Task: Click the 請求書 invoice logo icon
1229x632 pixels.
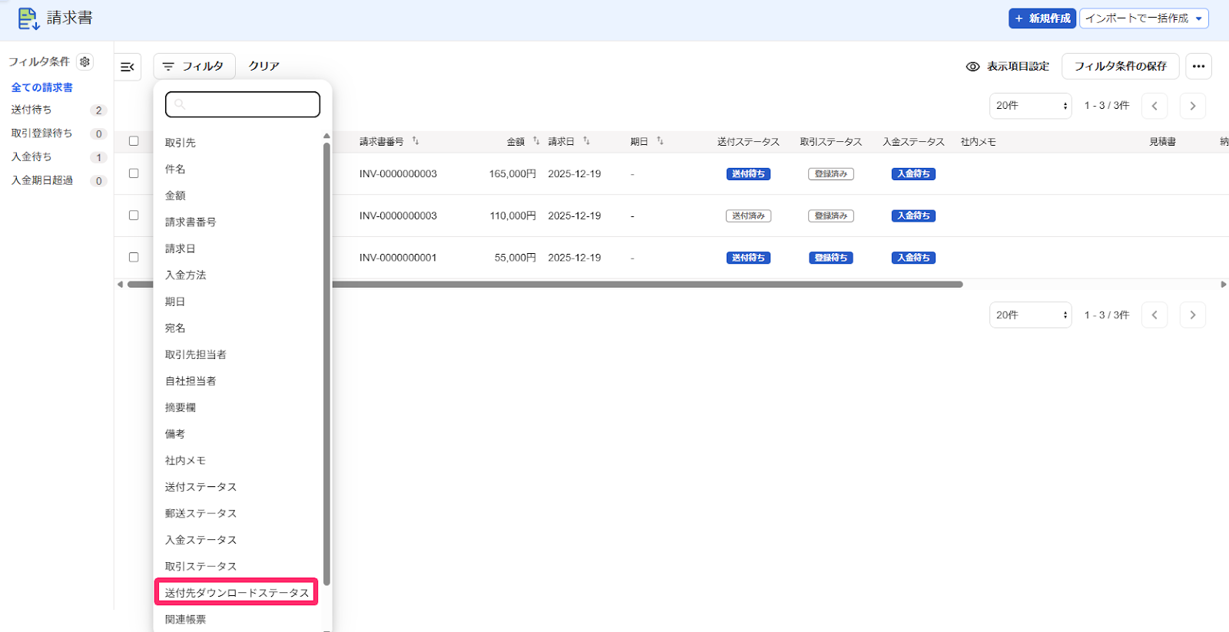Action: coord(28,18)
